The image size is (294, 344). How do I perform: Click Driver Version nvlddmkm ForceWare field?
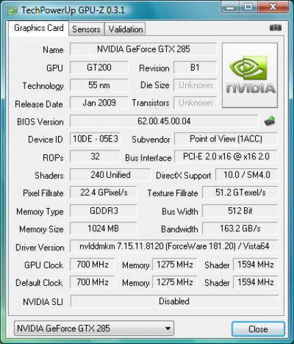pos(174,246)
